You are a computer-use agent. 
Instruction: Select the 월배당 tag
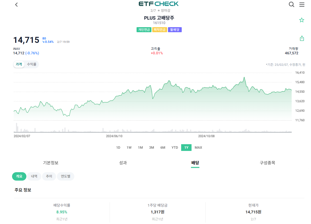click(x=175, y=30)
